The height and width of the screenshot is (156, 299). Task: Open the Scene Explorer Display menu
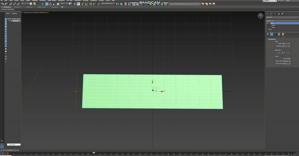14,13
